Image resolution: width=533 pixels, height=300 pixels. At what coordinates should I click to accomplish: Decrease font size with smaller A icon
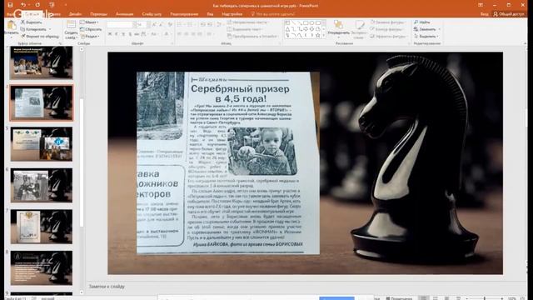161,24
